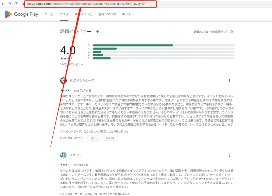Click the stars under 4.0 rating

click(68, 58)
